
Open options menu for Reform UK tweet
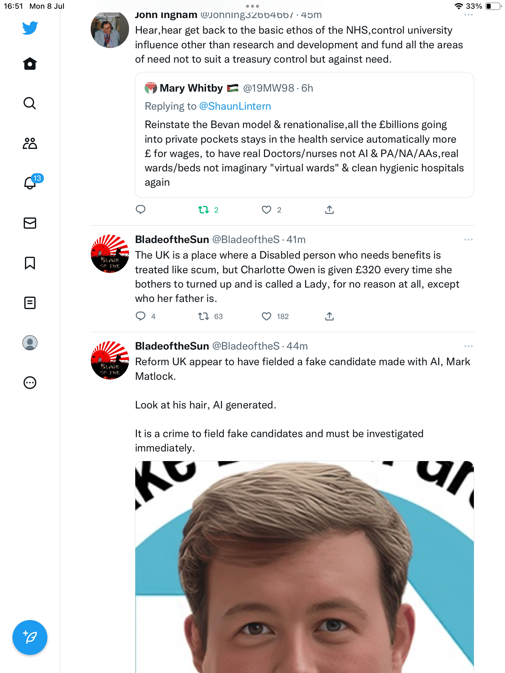468,346
